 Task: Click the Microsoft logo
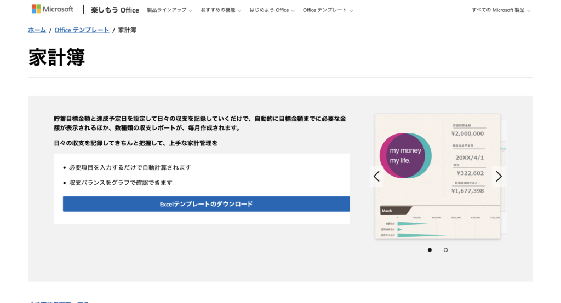click(52, 9)
